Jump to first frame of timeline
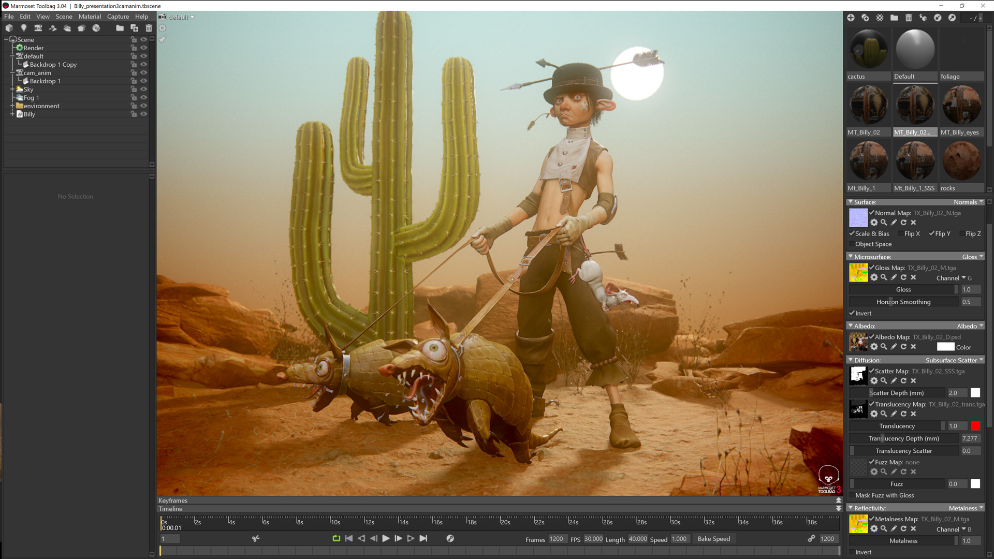This screenshot has width=994, height=559. (x=349, y=539)
